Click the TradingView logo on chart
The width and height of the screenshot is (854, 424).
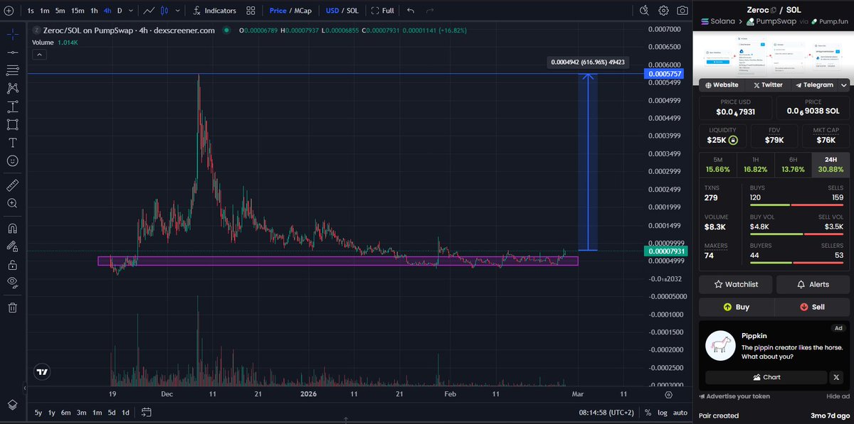[43, 371]
